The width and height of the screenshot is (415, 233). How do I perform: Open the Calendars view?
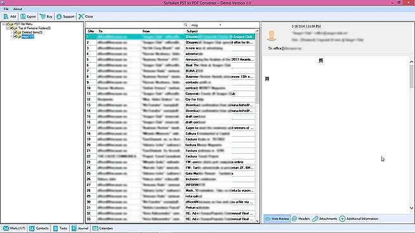pyautogui.click(x=103, y=228)
